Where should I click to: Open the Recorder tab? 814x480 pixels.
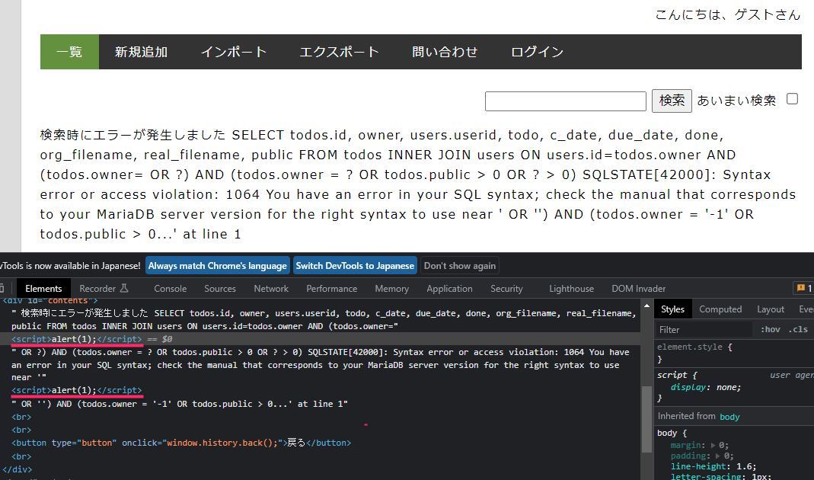(104, 288)
